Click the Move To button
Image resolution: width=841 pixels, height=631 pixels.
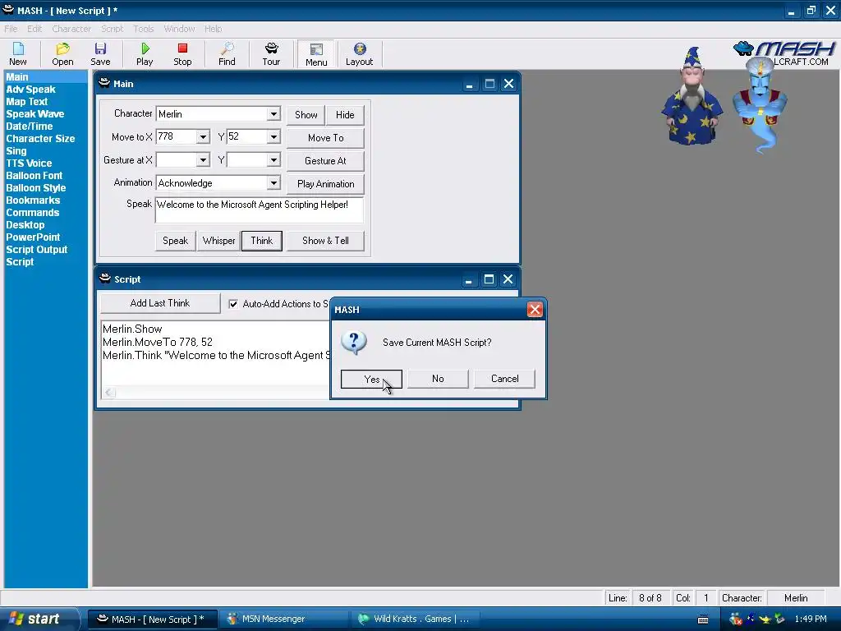[325, 138]
